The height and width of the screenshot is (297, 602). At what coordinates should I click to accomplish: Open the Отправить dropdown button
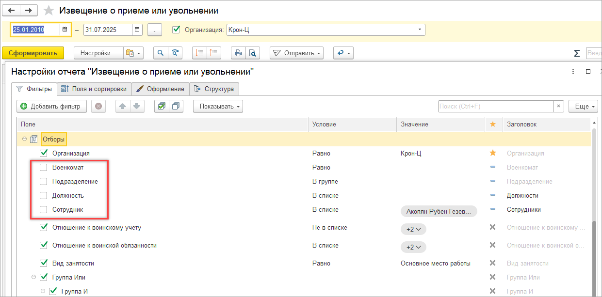point(296,53)
